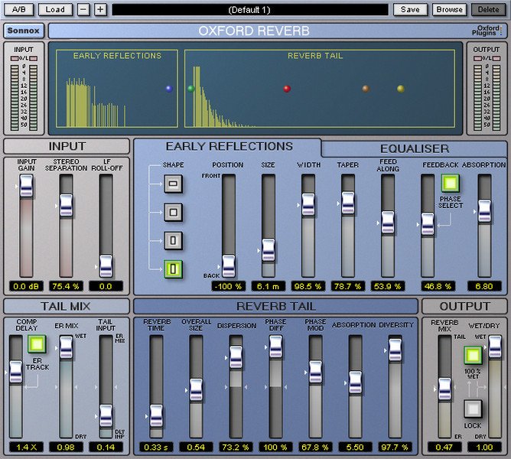This screenshot has width=511, height=459.
Task: Toggle the ER Track button
Action: point(36,344)
